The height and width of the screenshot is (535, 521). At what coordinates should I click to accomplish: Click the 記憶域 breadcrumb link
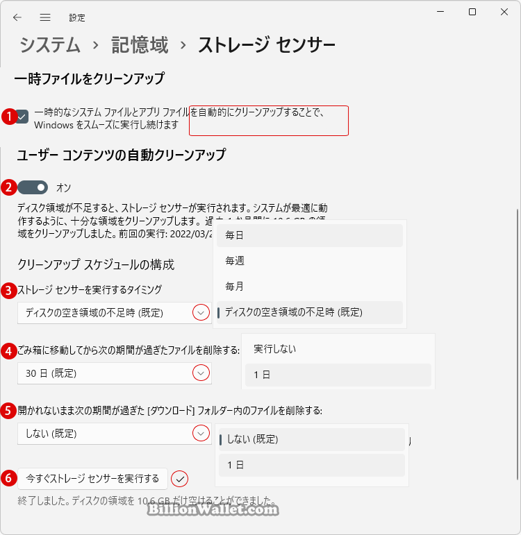140,45
